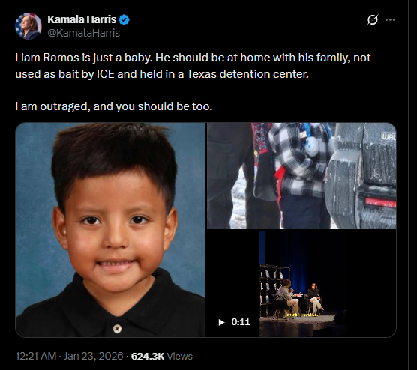The image size is (417, 370).
Task: Click the phrase "Texas detention center"
Action: point(247,74)
